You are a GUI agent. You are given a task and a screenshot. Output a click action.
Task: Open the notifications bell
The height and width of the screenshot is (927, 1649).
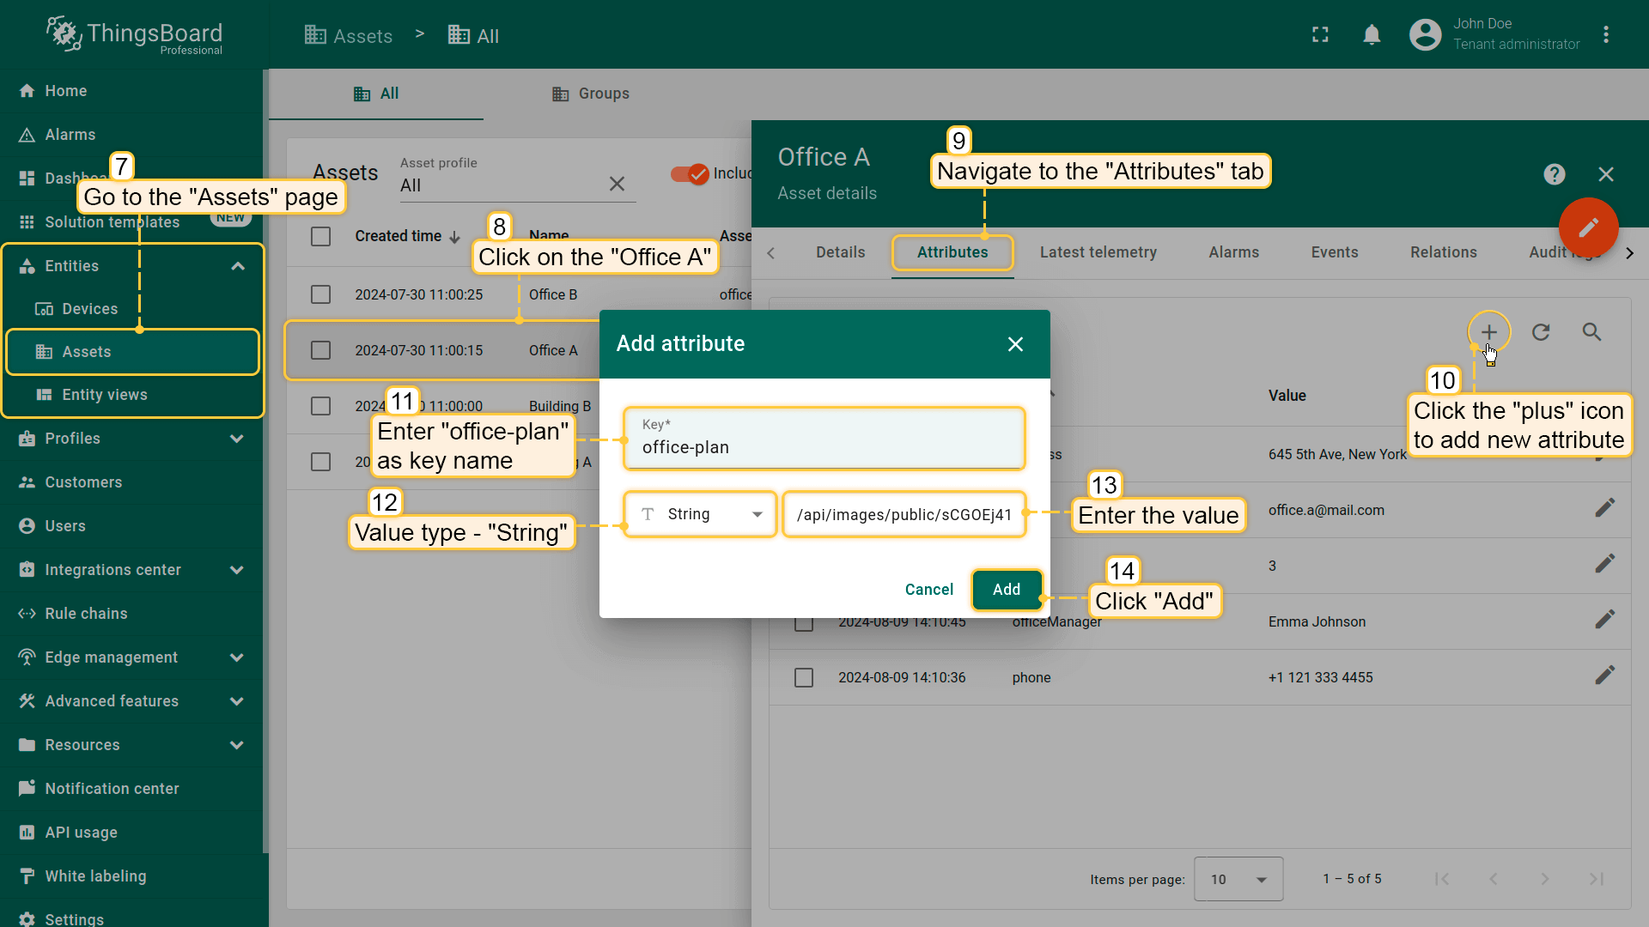click(x=1372, y=35)
